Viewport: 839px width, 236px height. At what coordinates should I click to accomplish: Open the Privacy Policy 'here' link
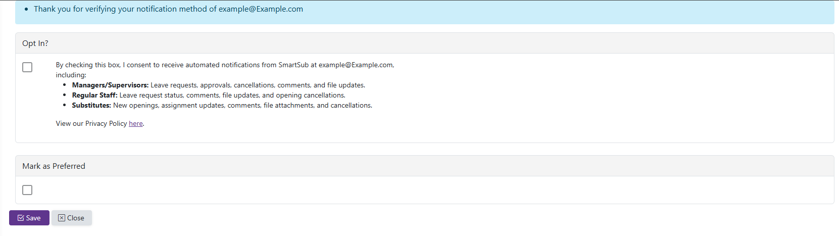[135, 123]
